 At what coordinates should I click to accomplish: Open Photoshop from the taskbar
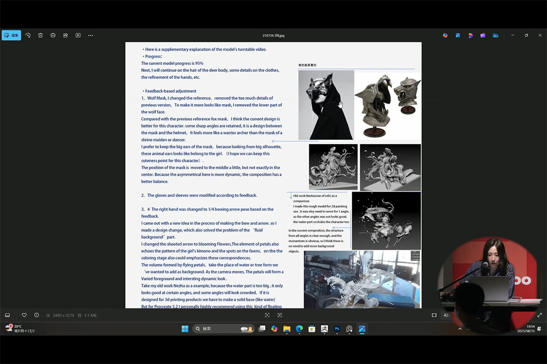click(337, 329)
